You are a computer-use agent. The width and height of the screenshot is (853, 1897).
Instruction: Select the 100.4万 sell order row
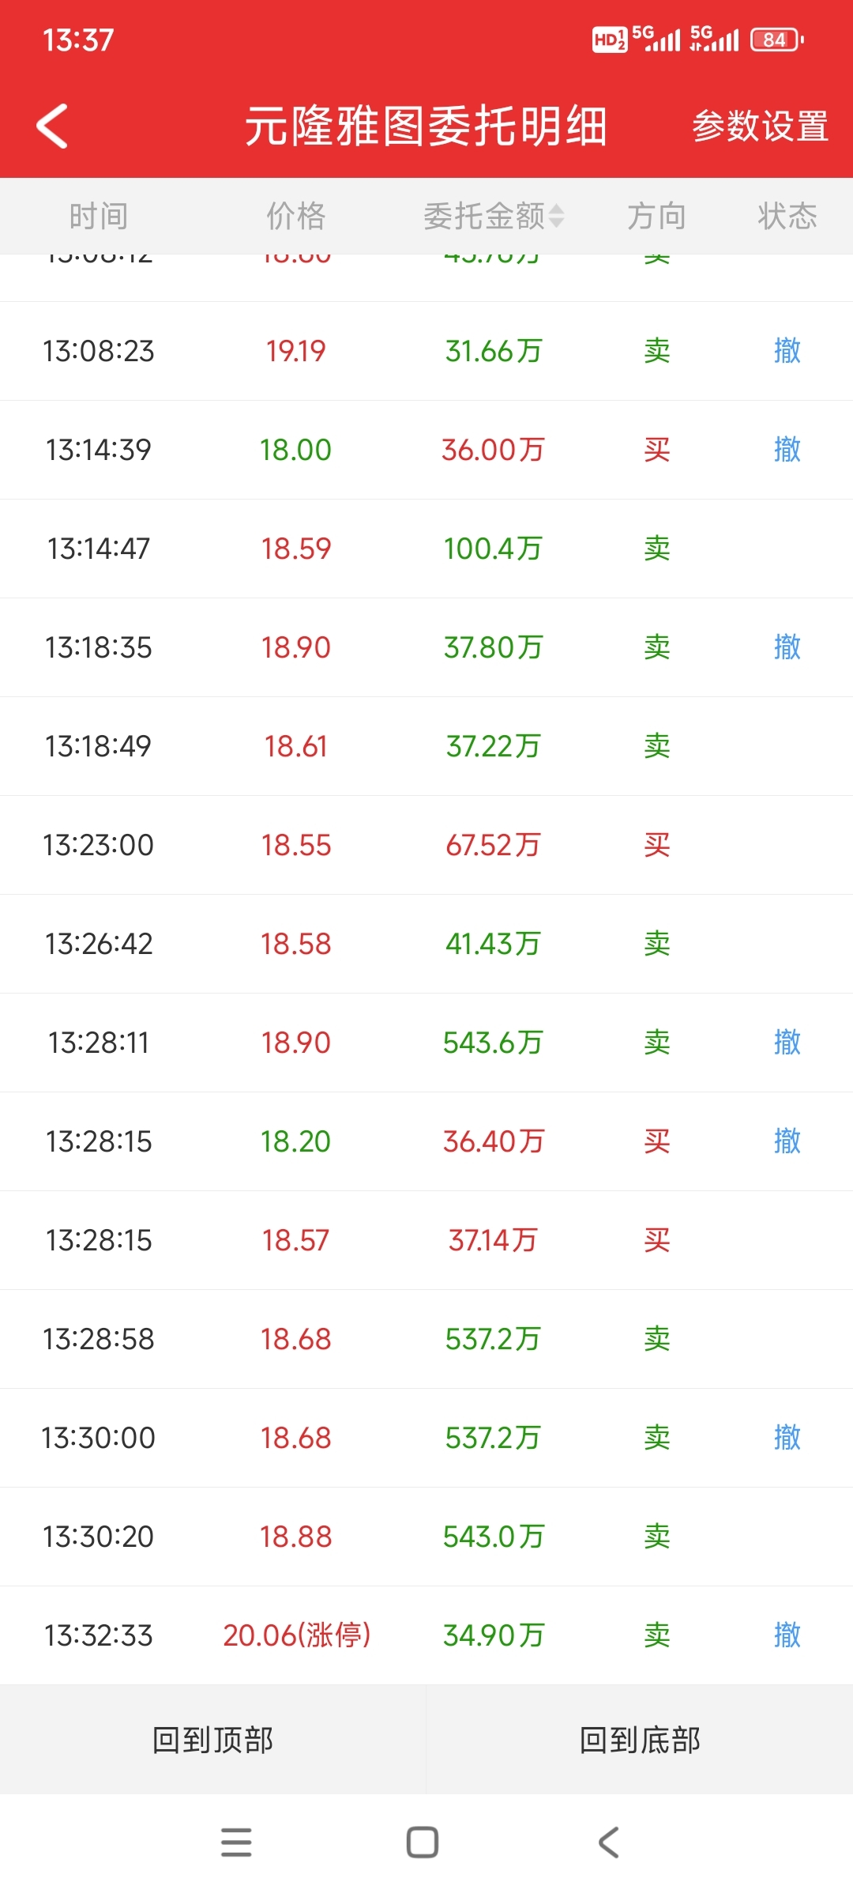pos(426,549)
